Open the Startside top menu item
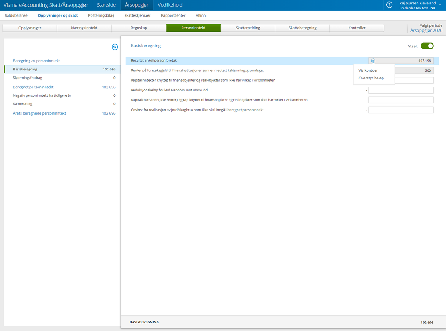This screenshot has height=331, width=446. (x=106, y=5)
